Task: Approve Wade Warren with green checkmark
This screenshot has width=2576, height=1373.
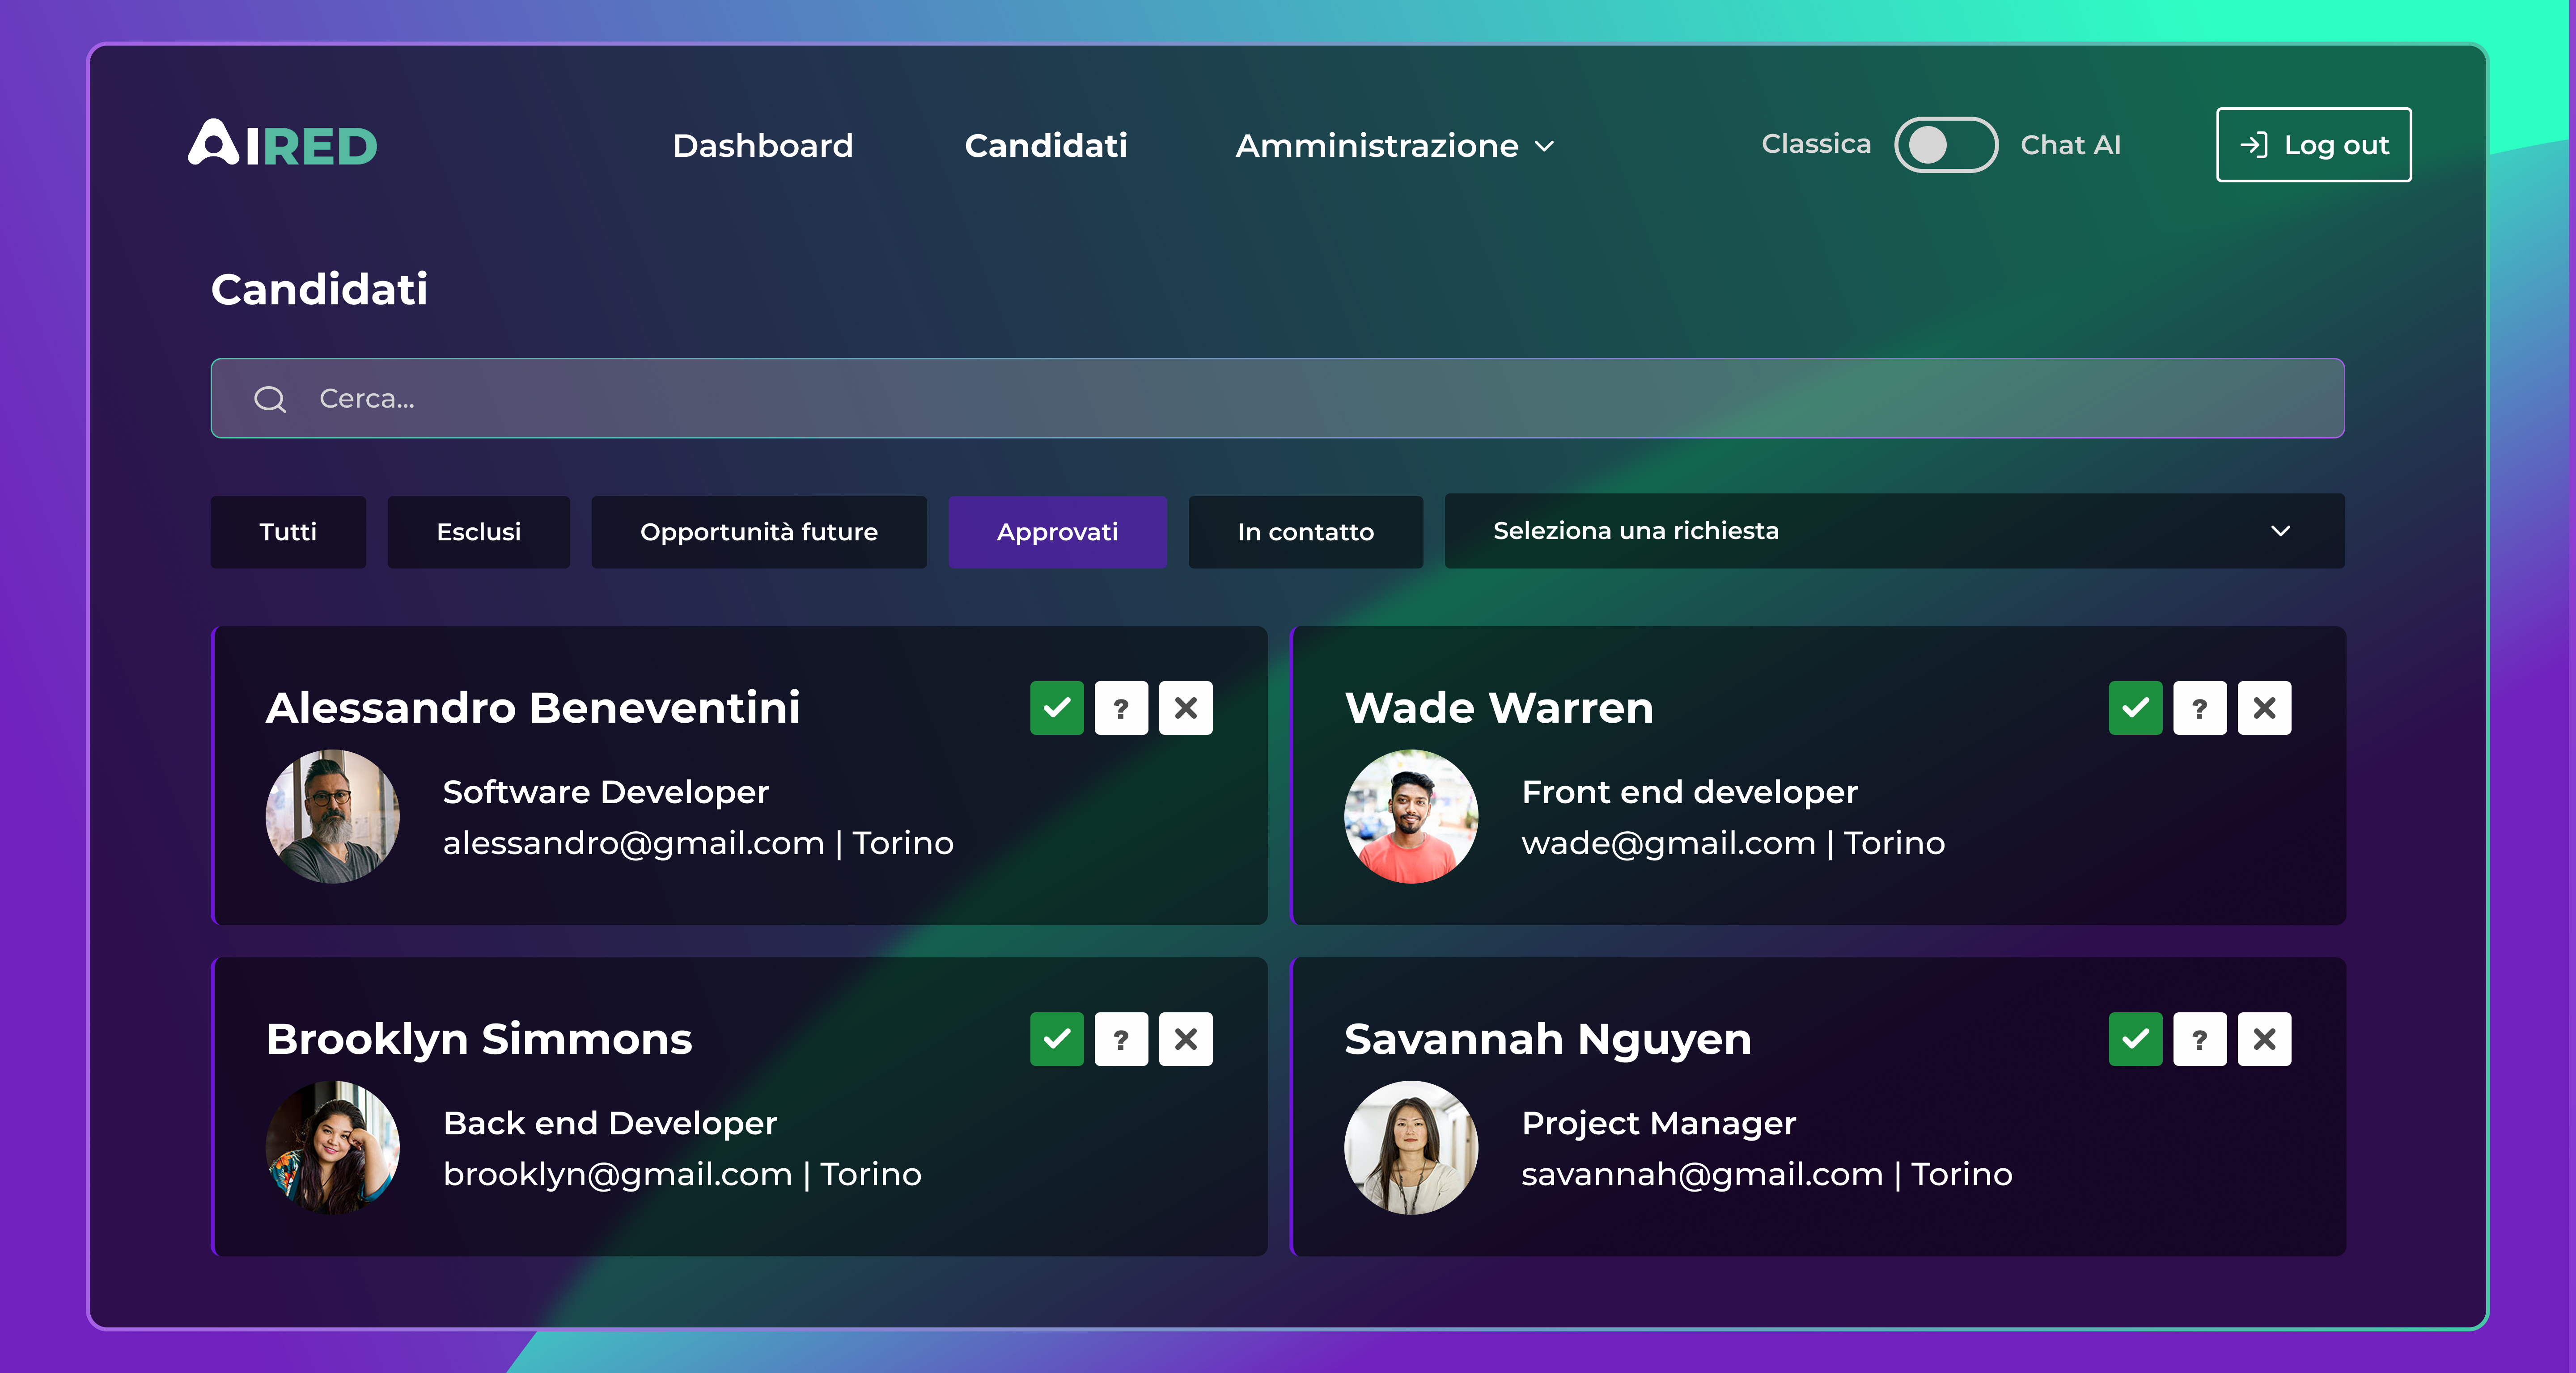Action: [2136, 708]
